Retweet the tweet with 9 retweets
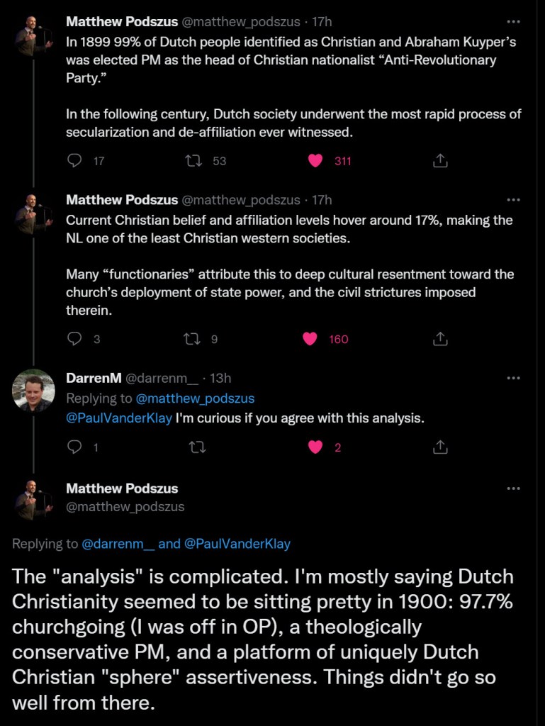Screen dimensions: 545x726 (191, 339)
